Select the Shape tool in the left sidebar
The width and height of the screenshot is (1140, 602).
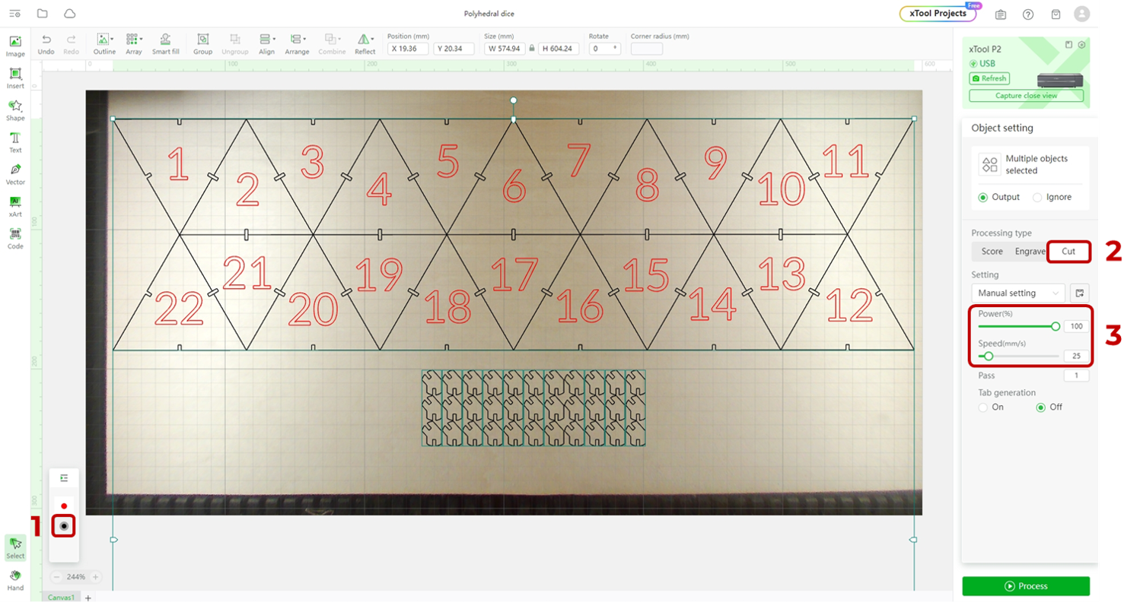14,110
